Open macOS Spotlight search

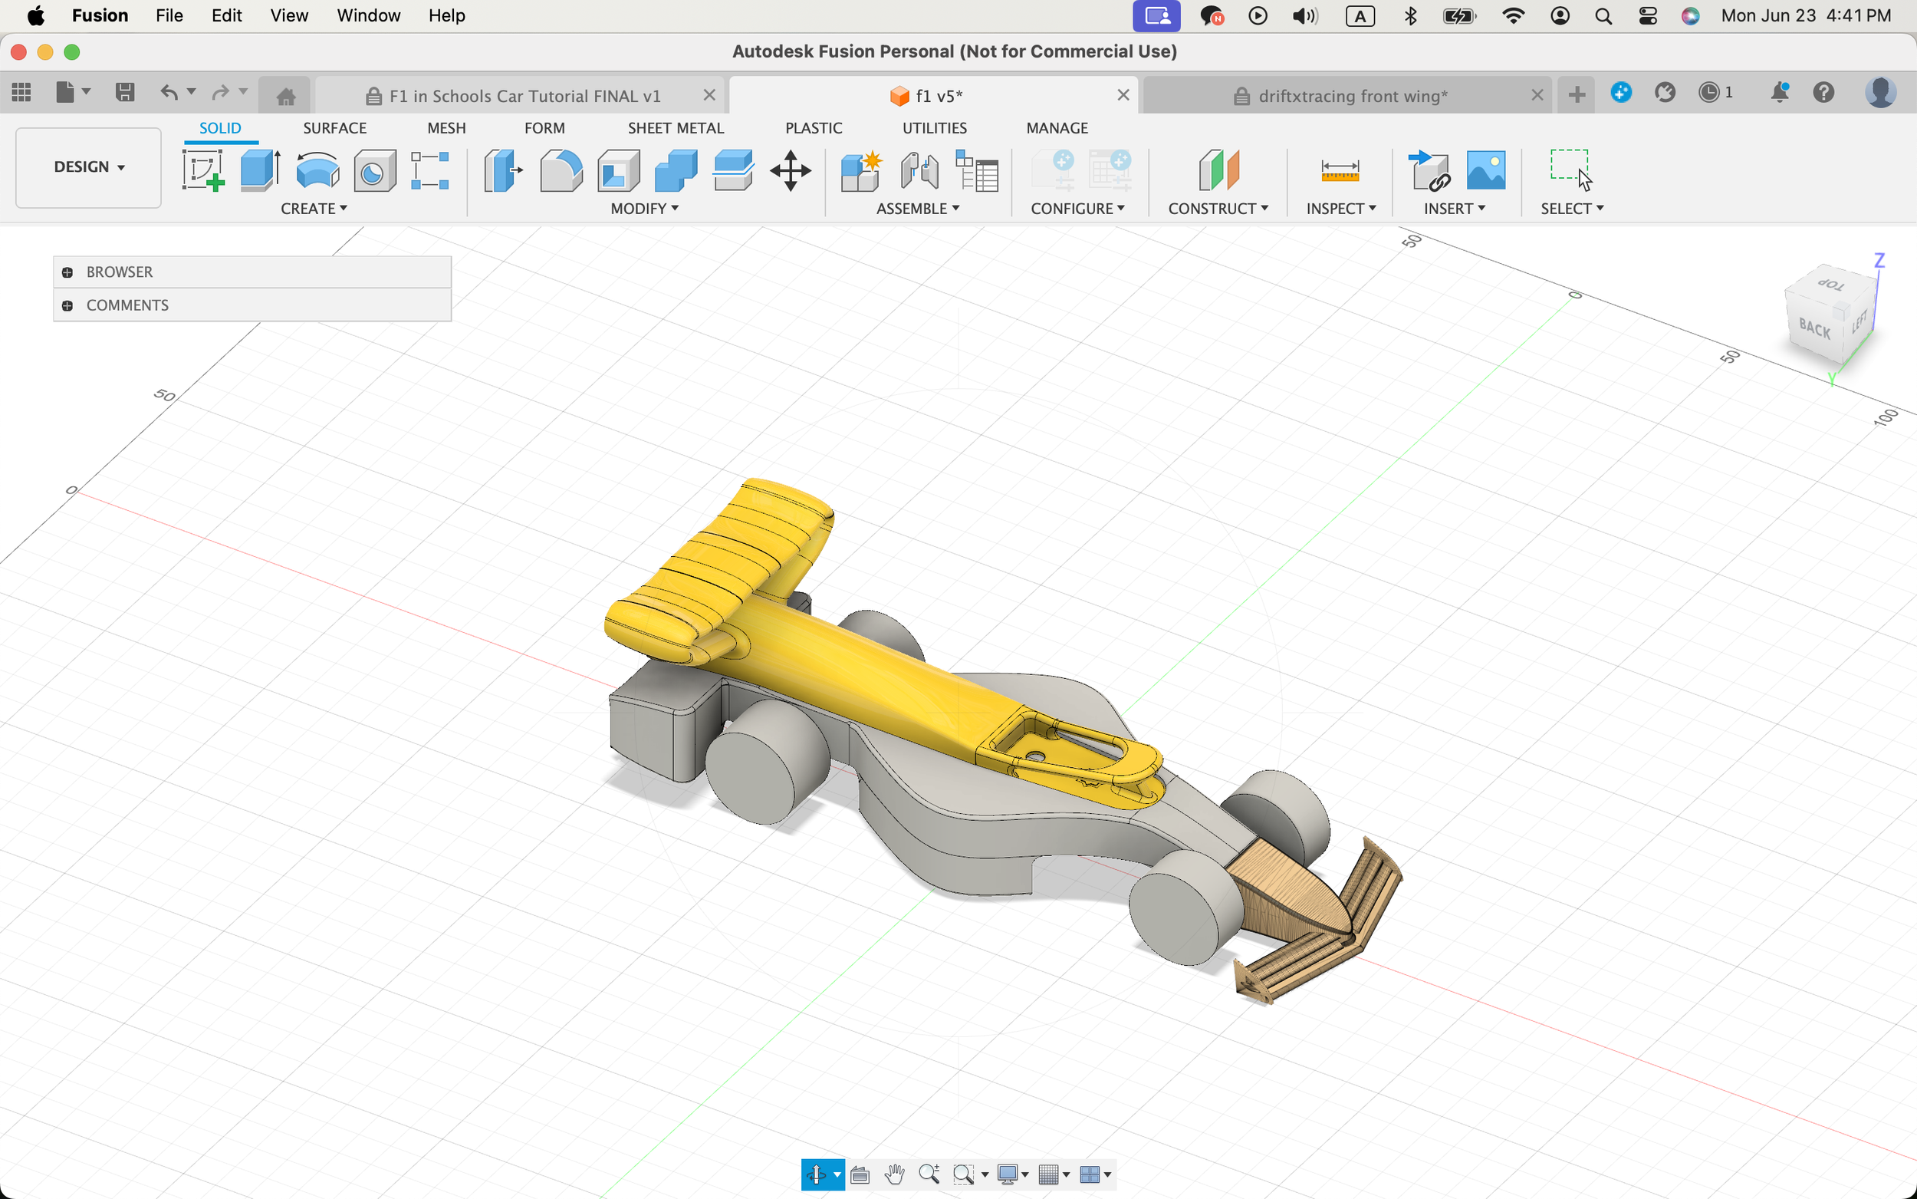click(1603, 16)
